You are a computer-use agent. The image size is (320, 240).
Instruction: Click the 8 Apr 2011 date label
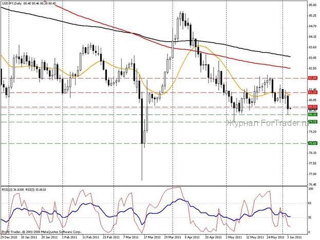192,237
